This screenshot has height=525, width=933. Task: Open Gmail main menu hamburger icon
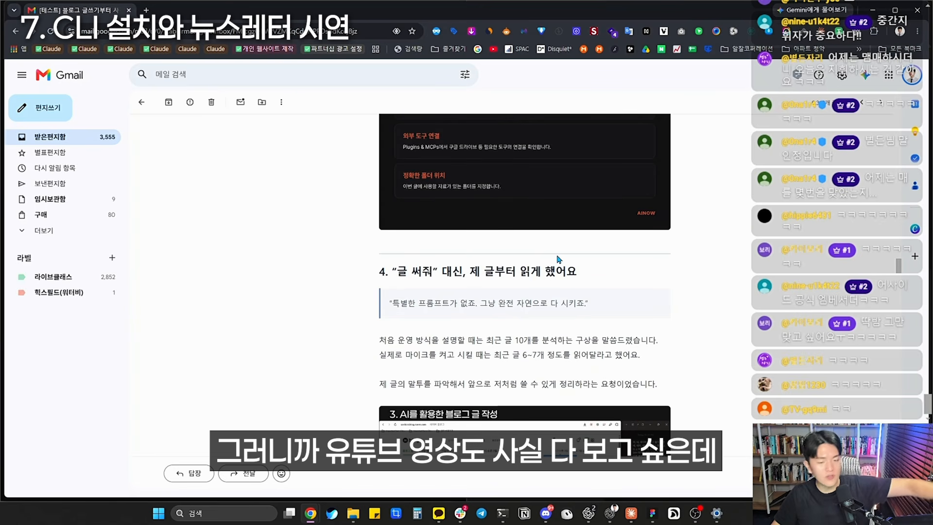(22, 75)
